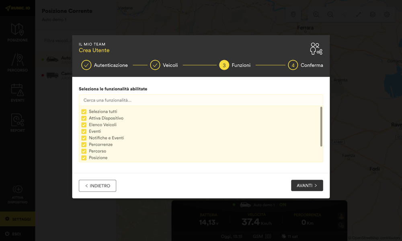Viewport: 402px width, 241px height.
Task: Go to Eventi calendar icon in sidebar
Action: pos(17,90)
